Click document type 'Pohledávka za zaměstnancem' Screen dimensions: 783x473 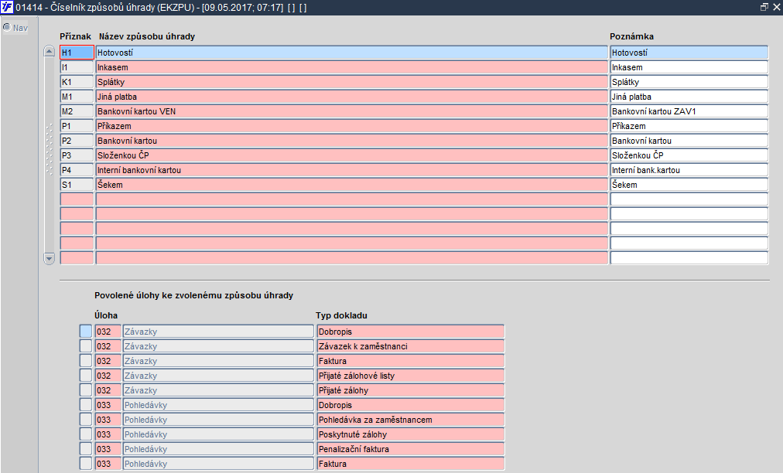[411, 420]
